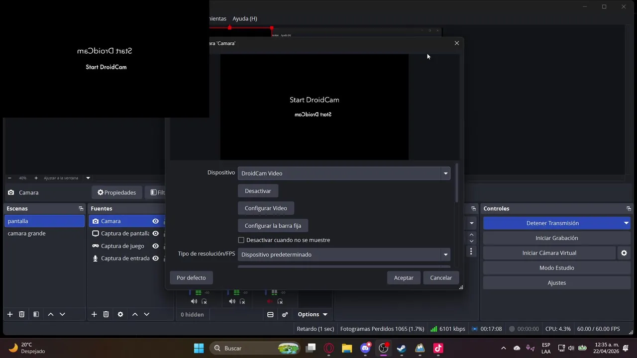Open the preview zoom 'Ajustar a la ventana' dropdown

[x=88, y=178]
